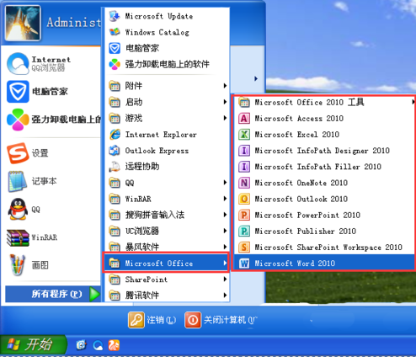Click the InfoPath Filler 2010 icon
The height and width of the screenshot is (357, 416).
(244, 167)
